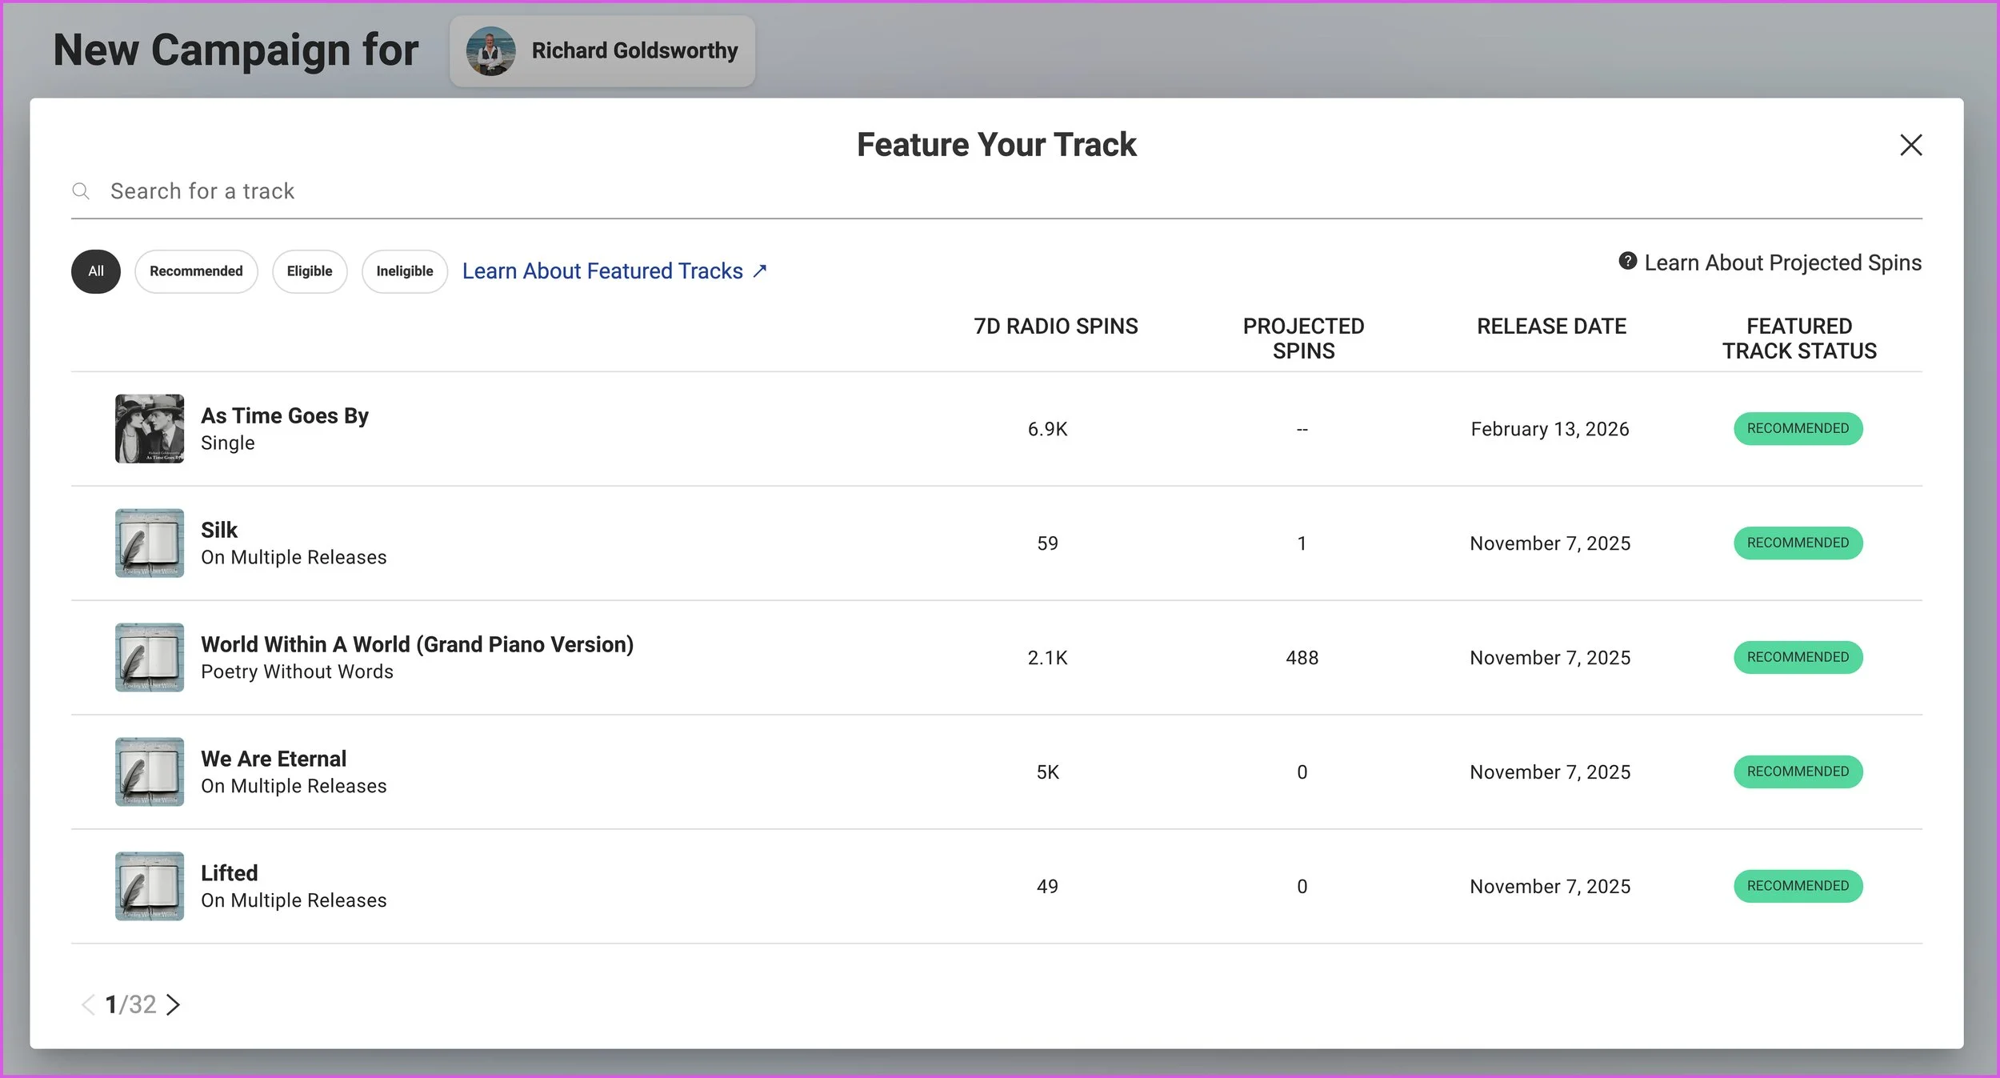Click the Projected Spins help question icon
The image size is (2000, 1078).
coord(1627,261)
